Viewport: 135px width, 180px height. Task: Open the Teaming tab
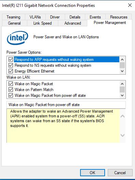click(x=14, y=17)
